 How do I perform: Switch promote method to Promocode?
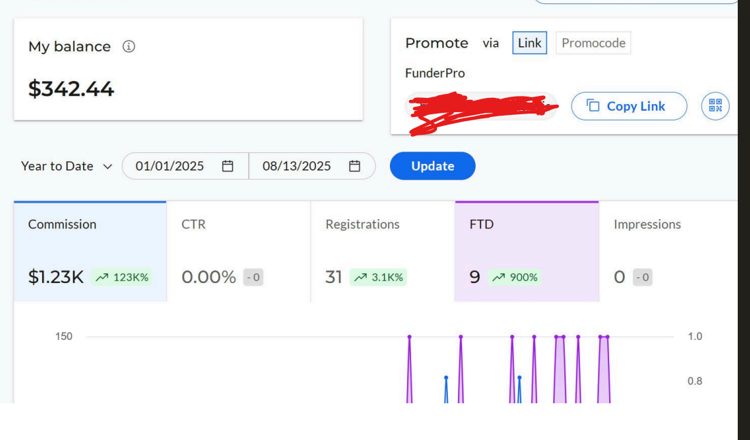point(593,43)
